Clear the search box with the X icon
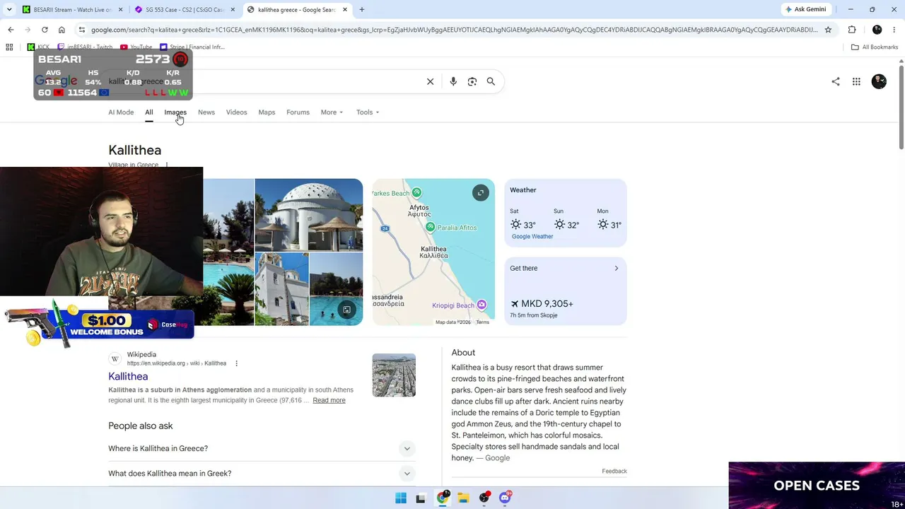The height and width of the screenshot is (509, 905). (430, 81)
